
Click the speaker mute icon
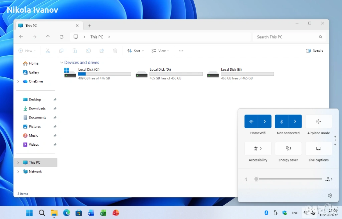pyautogui.click(x=246, y=179)
